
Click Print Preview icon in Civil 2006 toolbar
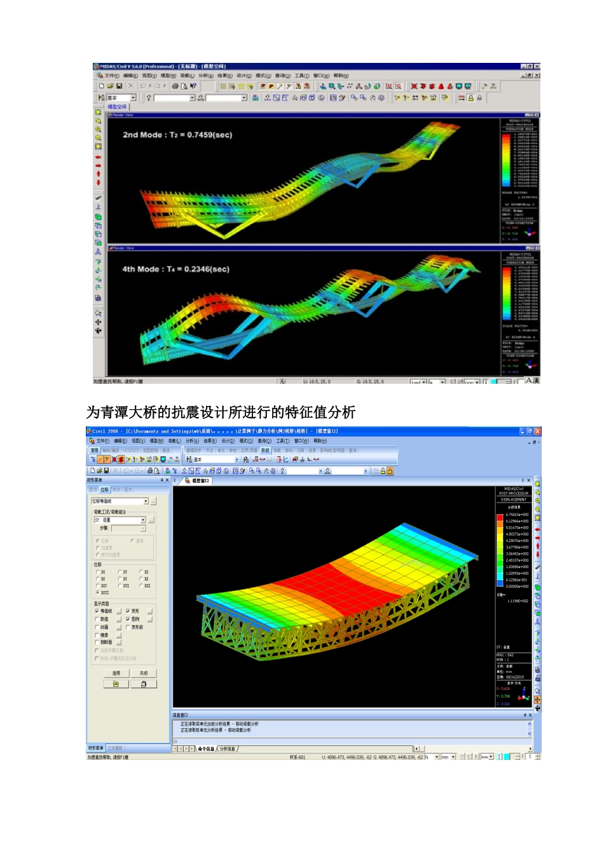coord(156,471)
